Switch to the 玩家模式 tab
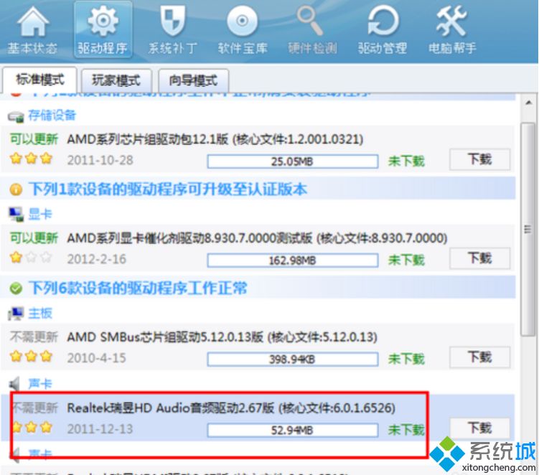Viewport: 539px width, 475px height. (116, 80)
